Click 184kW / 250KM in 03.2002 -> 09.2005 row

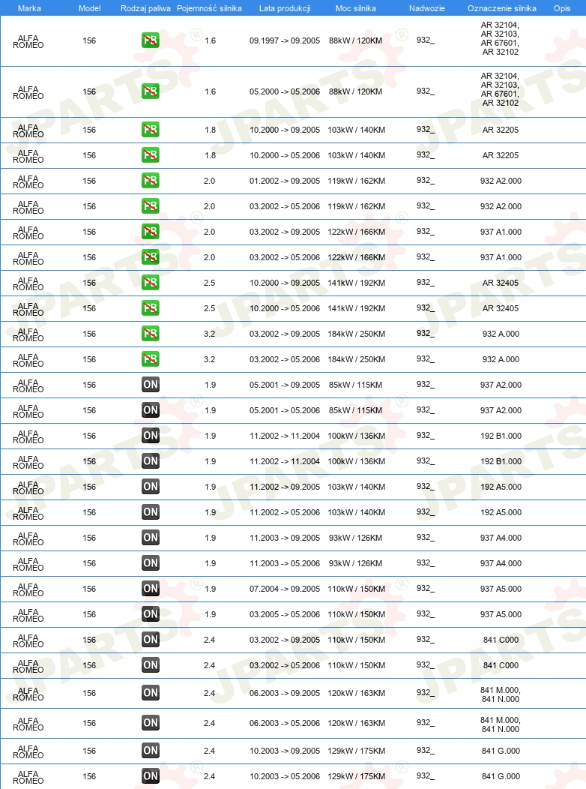(x=357, y=334)
